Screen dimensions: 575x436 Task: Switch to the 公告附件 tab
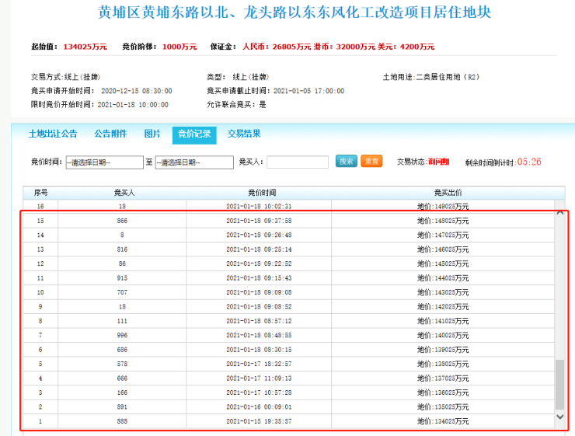(110, 134)
